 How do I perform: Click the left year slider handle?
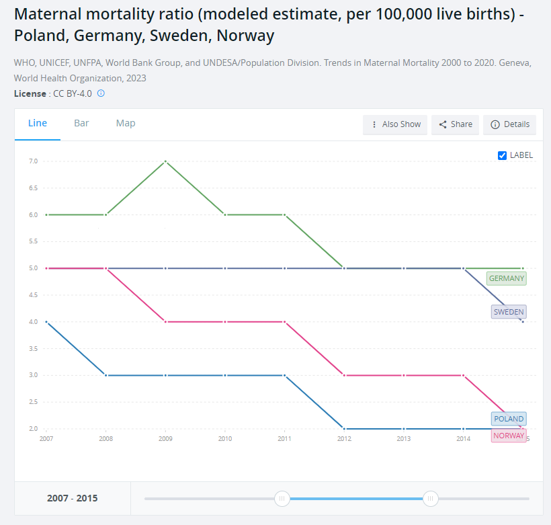tap(282, 498)
